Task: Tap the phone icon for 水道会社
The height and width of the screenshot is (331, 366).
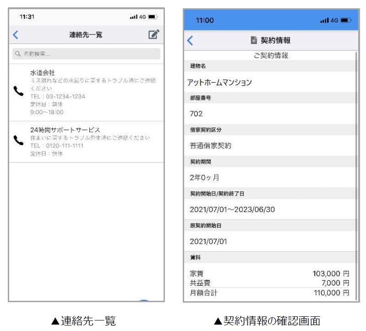Action: [x=18, y=91]
